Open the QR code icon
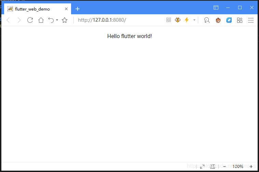The height and width of the screenshot is (172, 259). pos(168,20)
